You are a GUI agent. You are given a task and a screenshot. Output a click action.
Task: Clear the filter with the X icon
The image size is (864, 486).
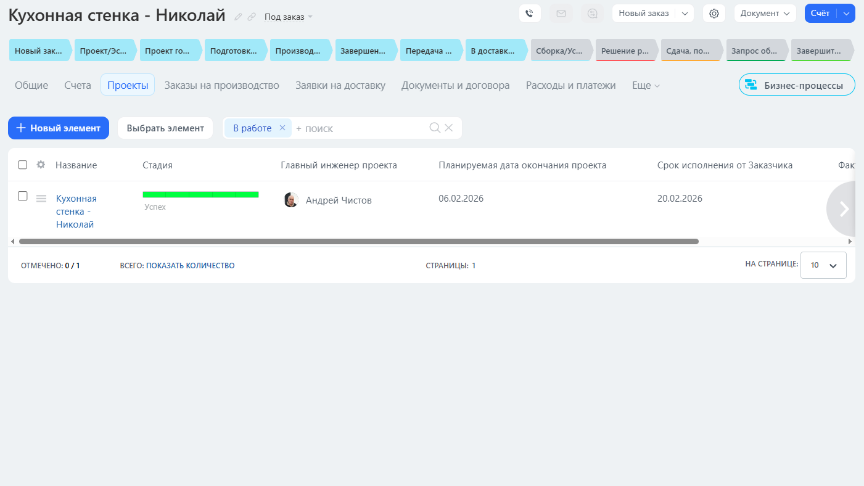[449, 128]
